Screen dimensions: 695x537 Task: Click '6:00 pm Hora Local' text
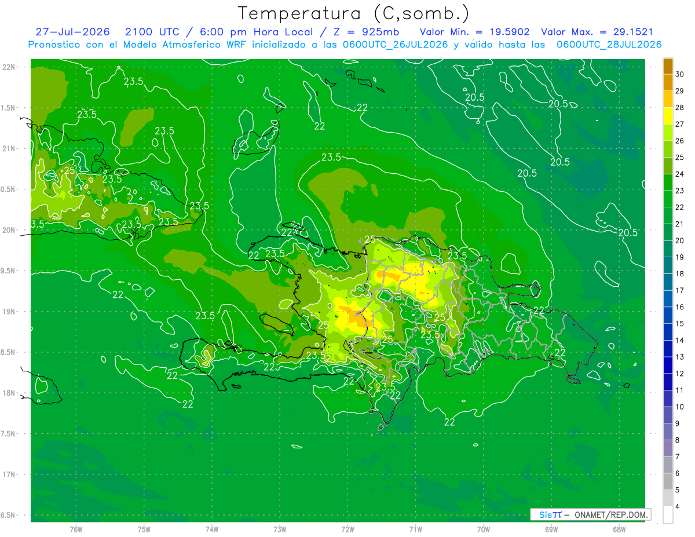255,32
